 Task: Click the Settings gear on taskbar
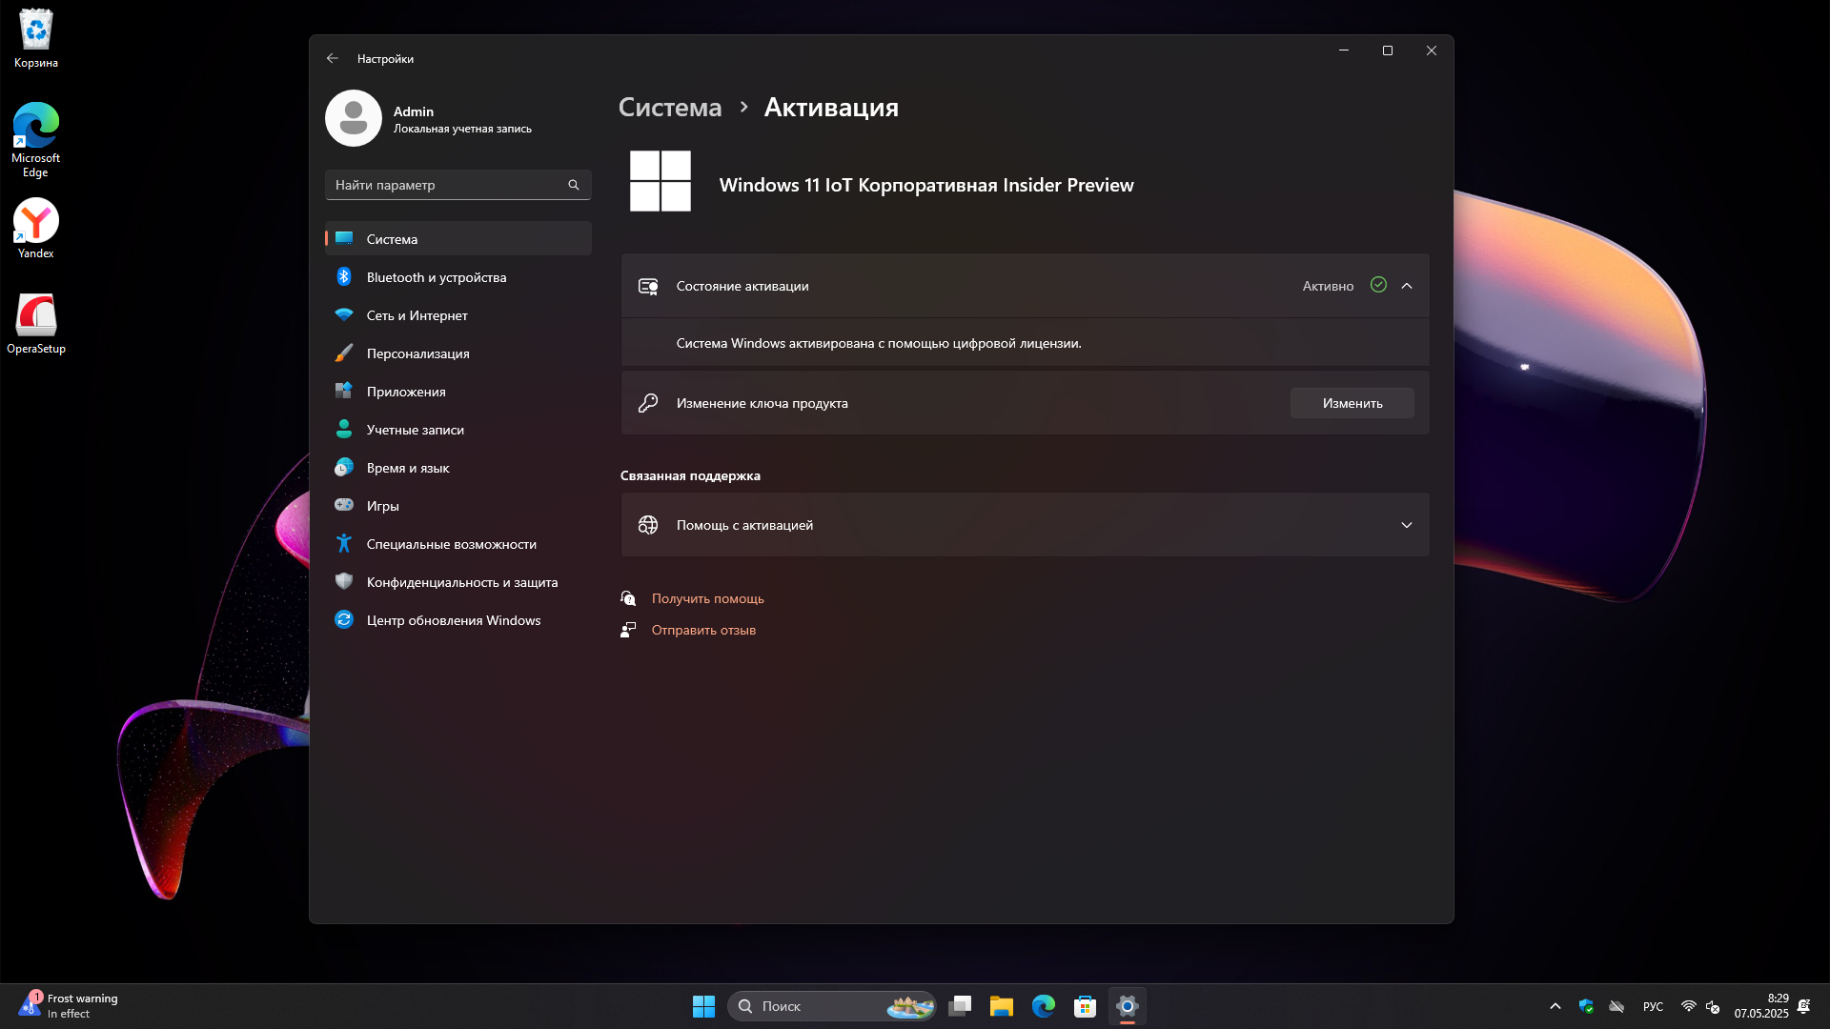[1128, 1006]
